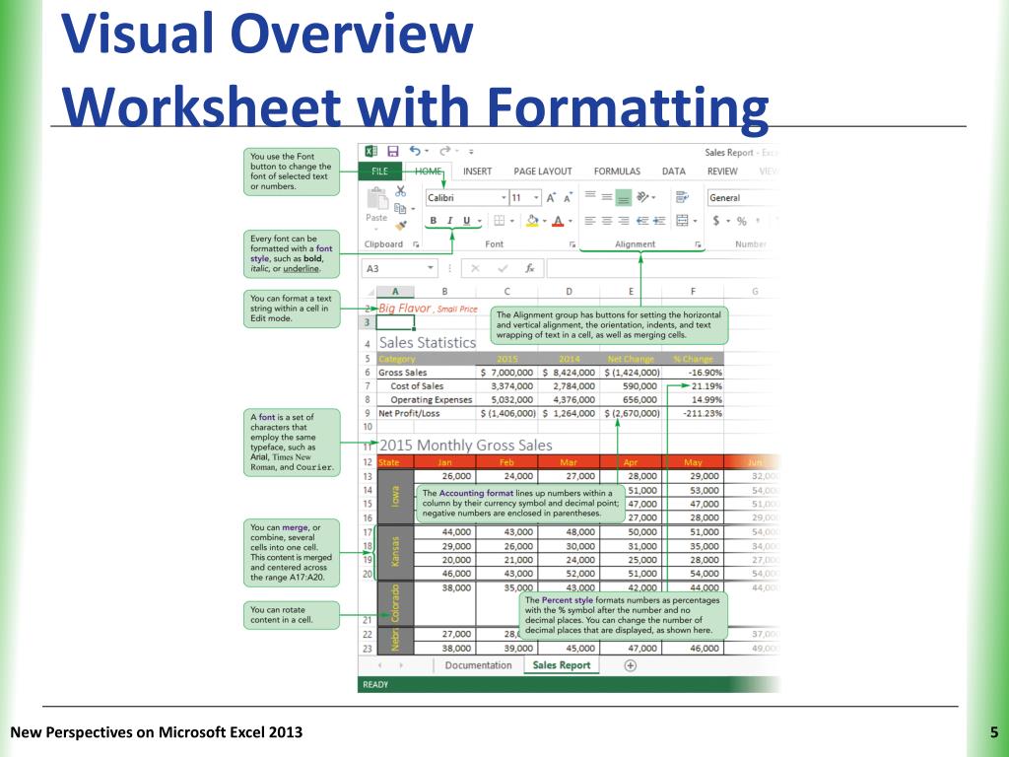Toggle Wrap Text in Alignment group

click(682, 197)
